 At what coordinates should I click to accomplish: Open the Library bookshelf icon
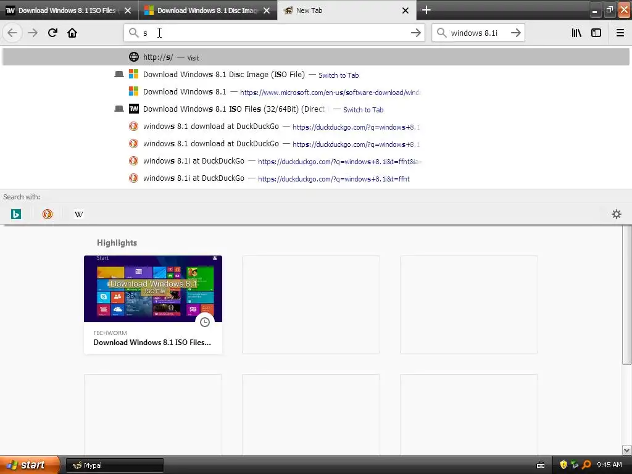point(576,33)
